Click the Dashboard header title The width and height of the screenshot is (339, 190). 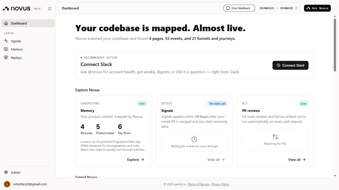(70, 8)
